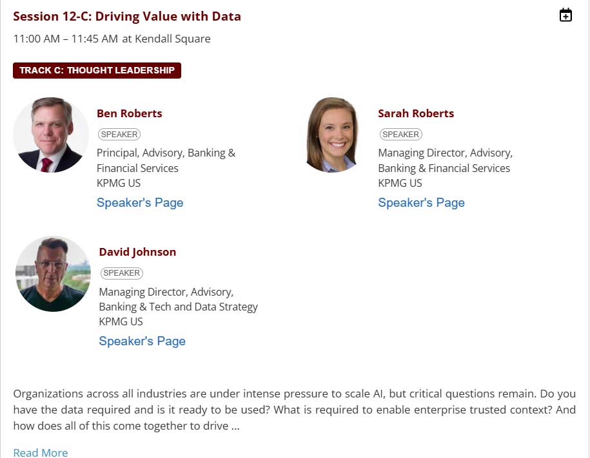
Task: Select Track C: Thought Leadership tag
Action: pyautogui.click(x=97, y=70)
